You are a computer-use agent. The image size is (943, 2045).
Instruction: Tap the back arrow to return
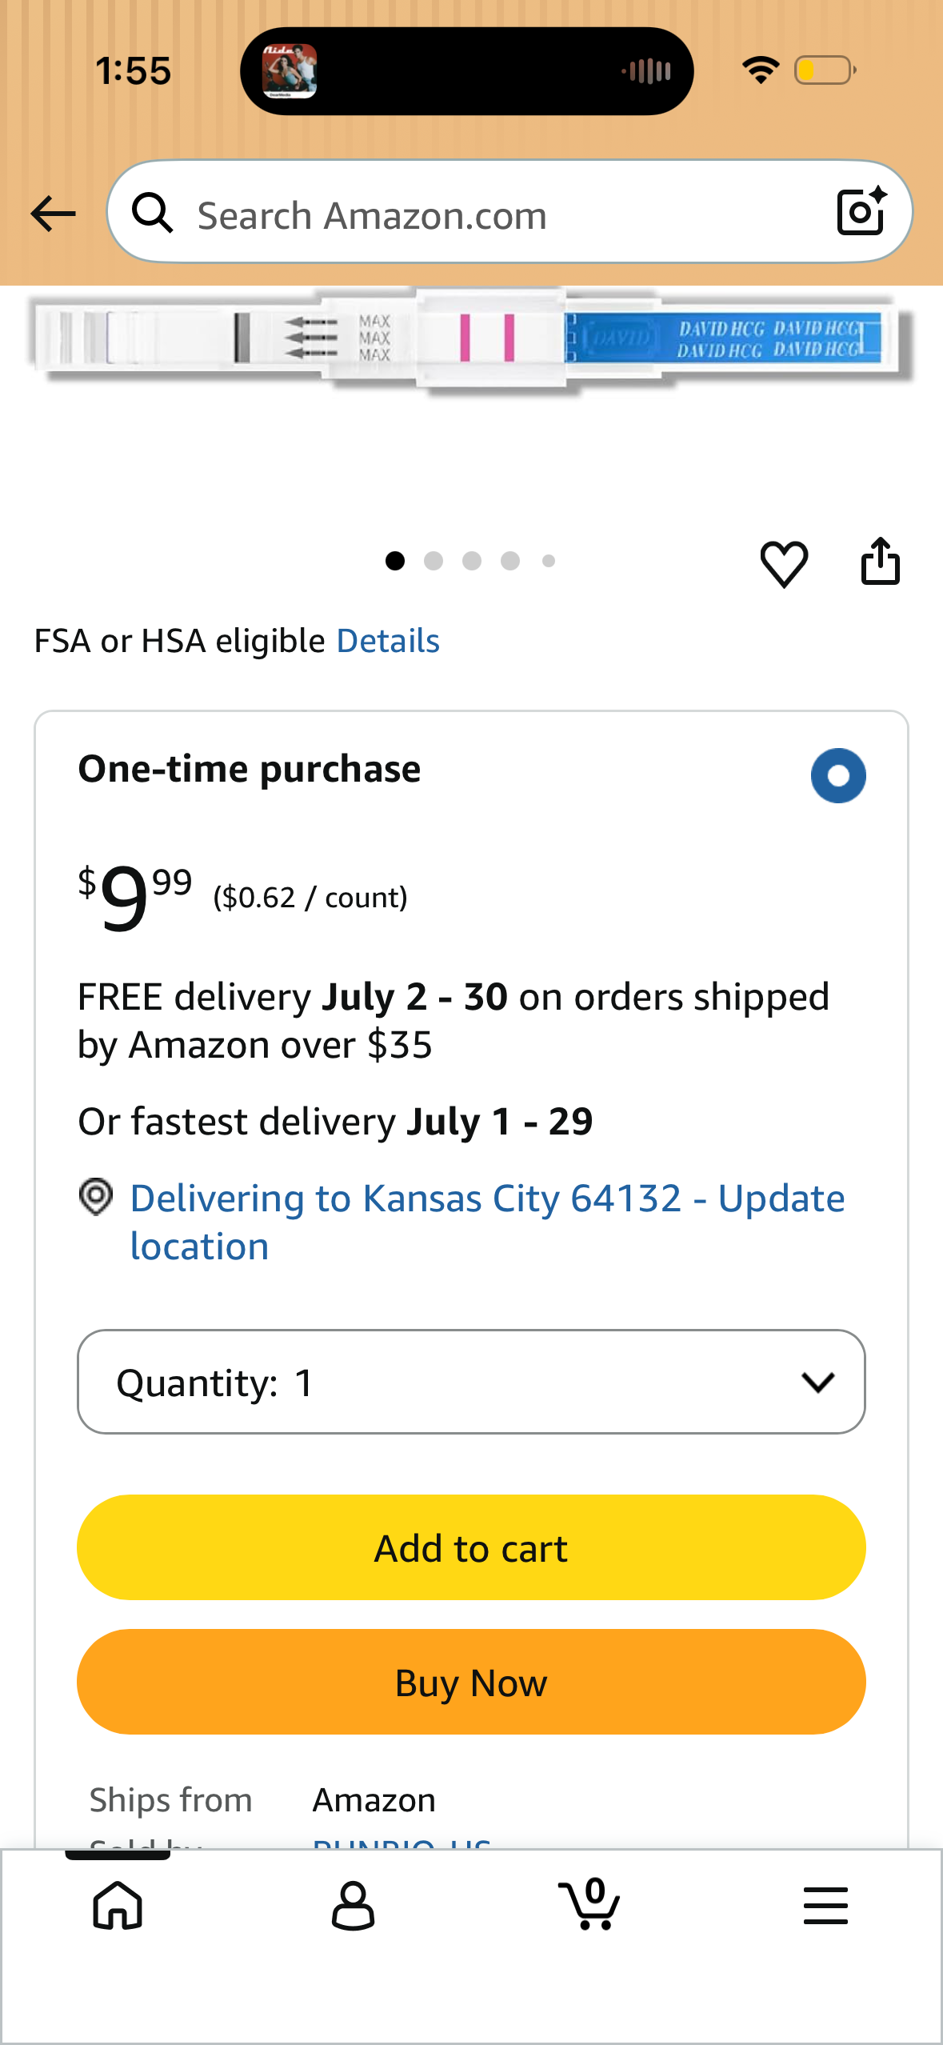[51, 213]
